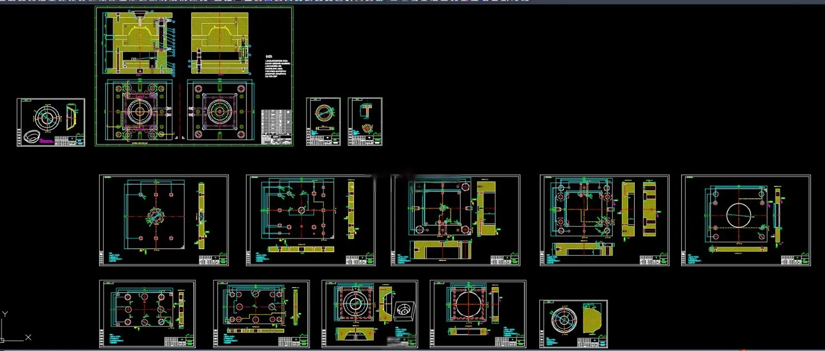Select the sheet with the six-hole plate
The height and width of the screenshot is (351, 825).
(147, 314)
